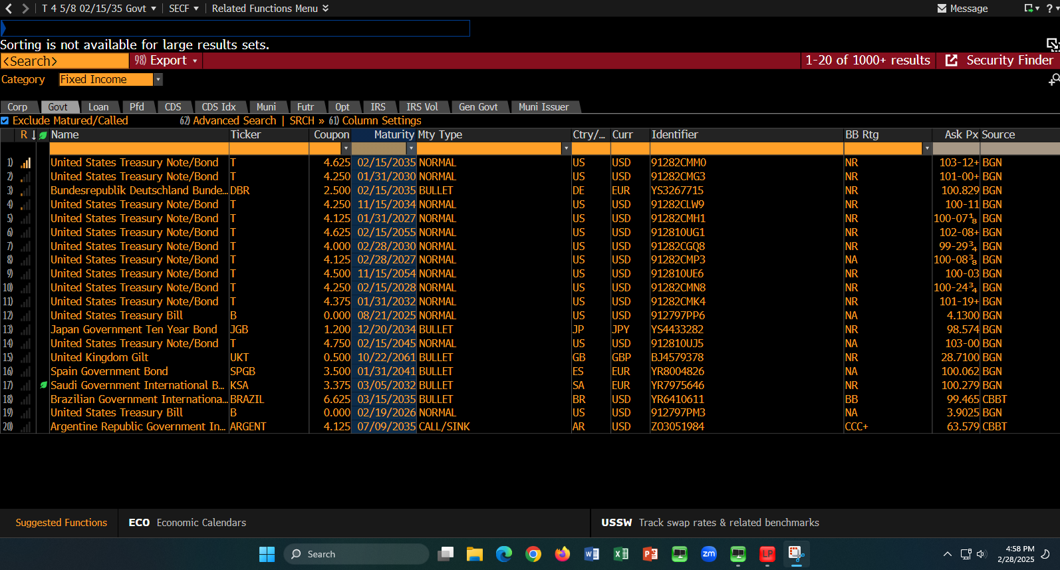
Task: Click Name column filter field
Action: (x=139, y=148)
